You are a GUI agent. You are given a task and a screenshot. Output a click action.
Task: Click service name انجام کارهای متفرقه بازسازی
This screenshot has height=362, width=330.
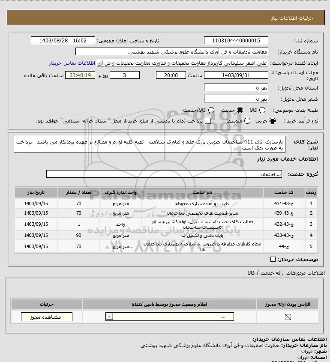click(x=202, y=247)
